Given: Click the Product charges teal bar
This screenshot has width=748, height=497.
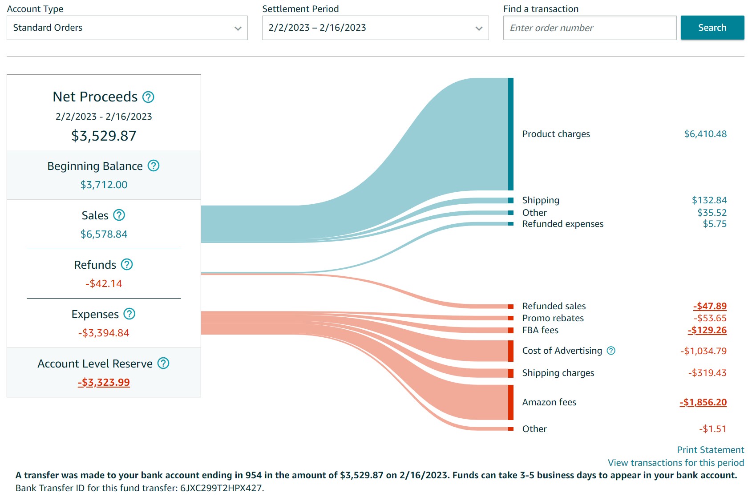Looking at the screenshot, I should click(x=511, y=134).
